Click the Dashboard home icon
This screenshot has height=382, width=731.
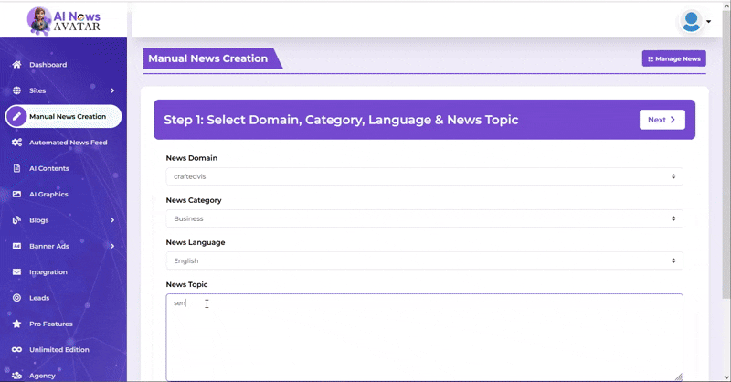(x=16, y=65)
